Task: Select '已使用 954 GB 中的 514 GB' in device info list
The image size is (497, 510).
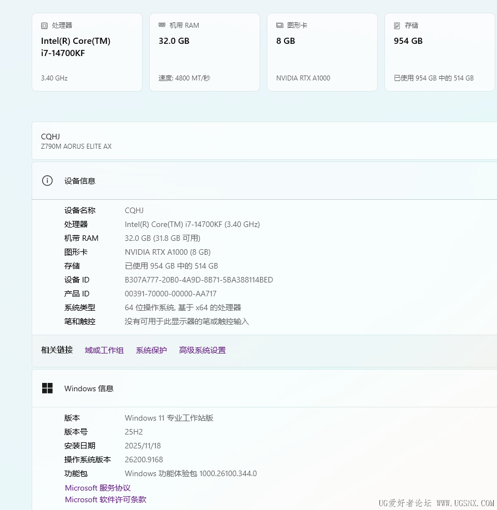Action: [x=171, y=266]
